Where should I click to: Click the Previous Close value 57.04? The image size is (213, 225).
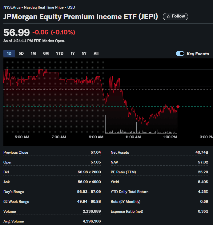[96, 152]
